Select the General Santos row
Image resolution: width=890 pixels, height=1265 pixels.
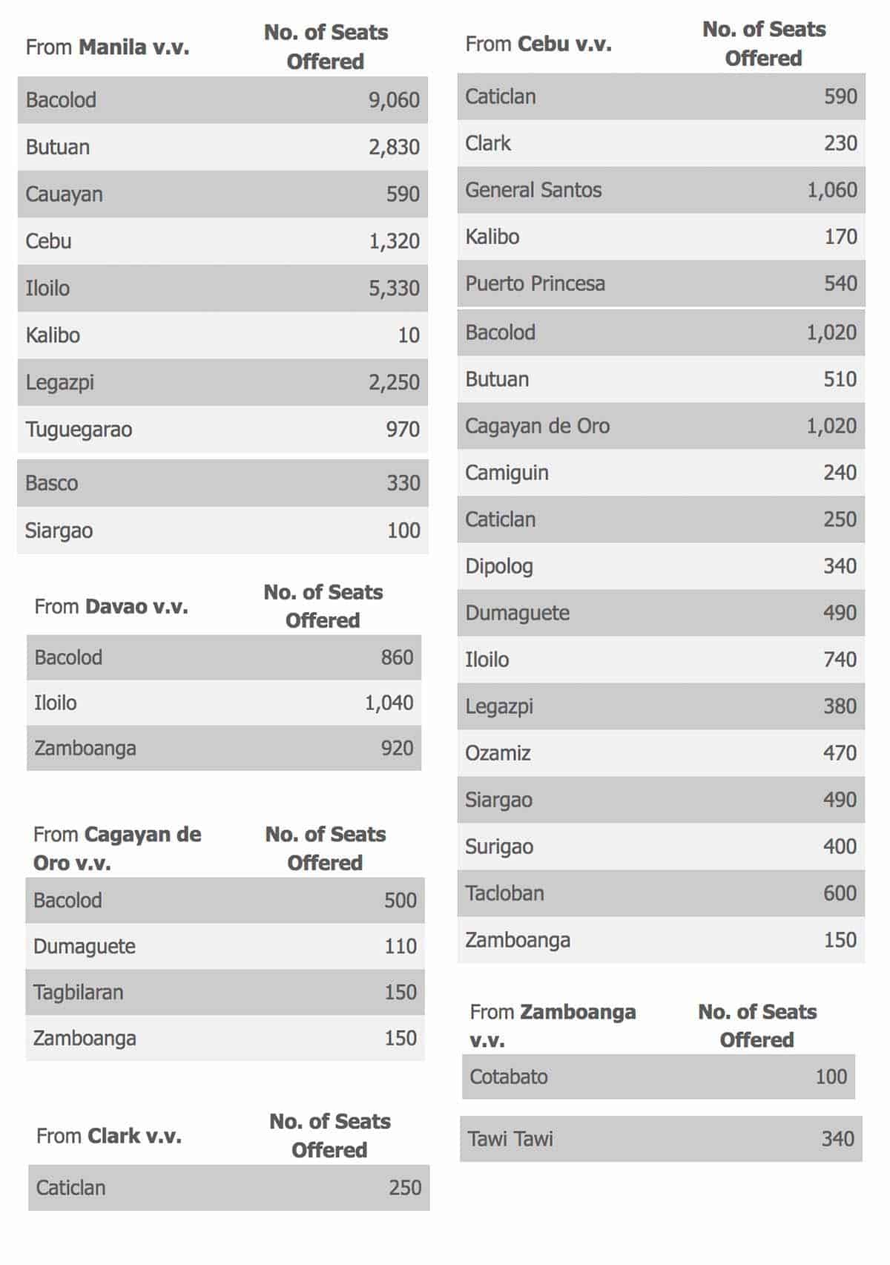(x=661, y=190)
